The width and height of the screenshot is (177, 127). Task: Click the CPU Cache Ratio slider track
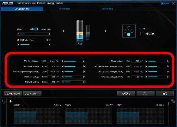[34, 44]
